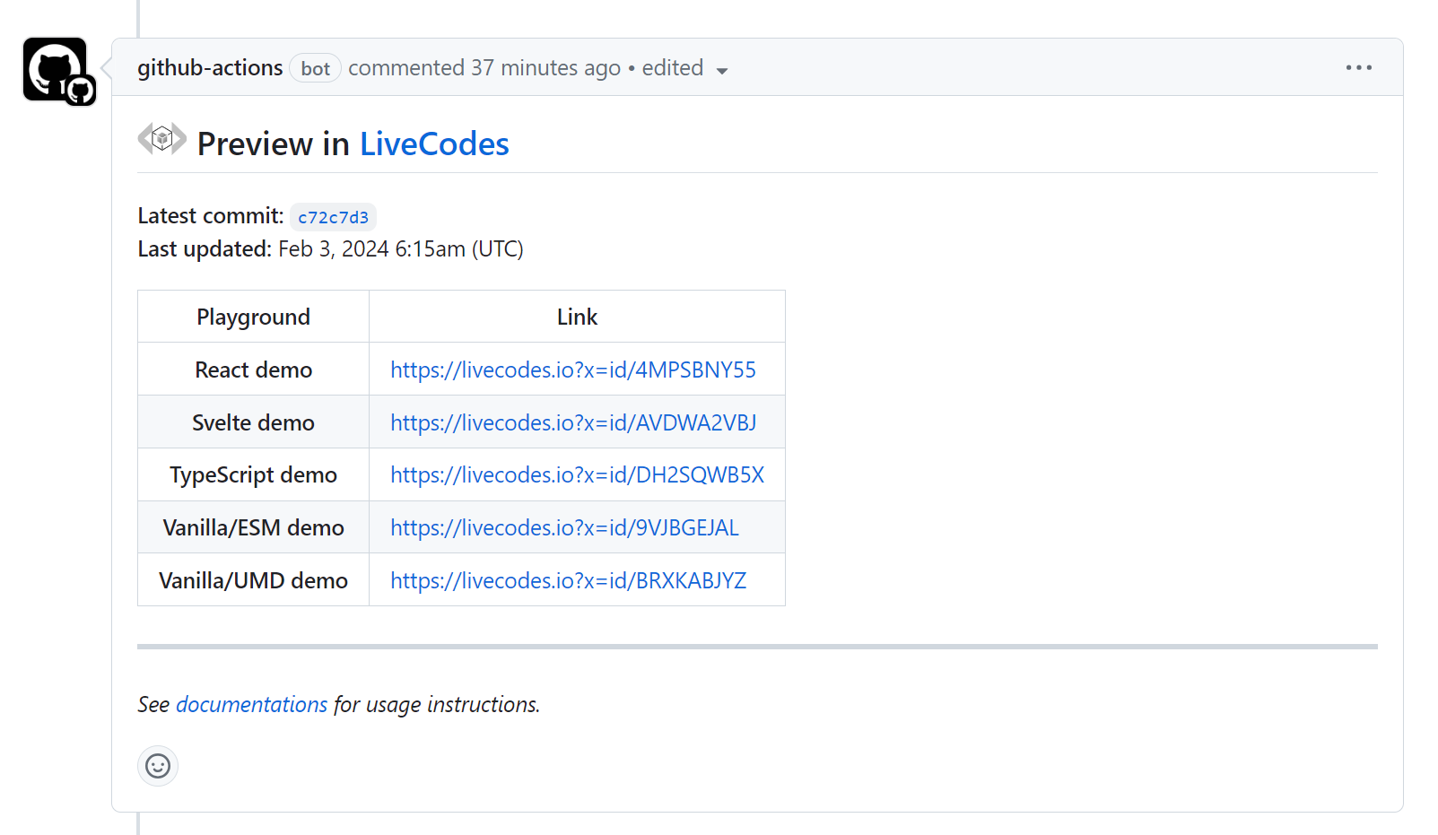Click the github-actions bot avatar

[52, 63]
